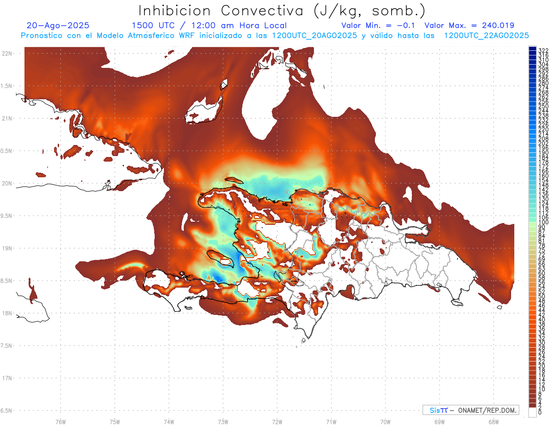
Task: Click the 76W longitude label
Action: click(x=60, y=422)
